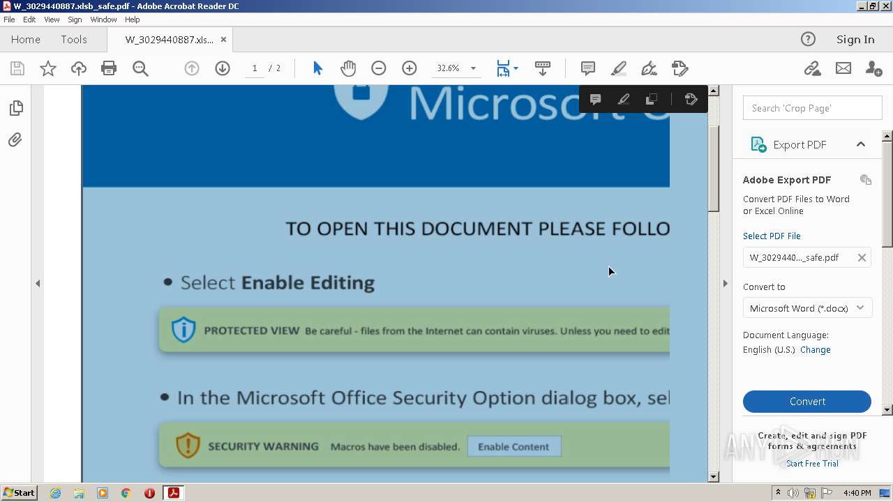Select the Highlight text pen tool
This screenshot has height=502, width=893.
point(619,68)
